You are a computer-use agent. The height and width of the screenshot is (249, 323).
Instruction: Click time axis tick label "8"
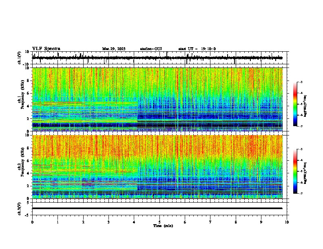(236, 222)
